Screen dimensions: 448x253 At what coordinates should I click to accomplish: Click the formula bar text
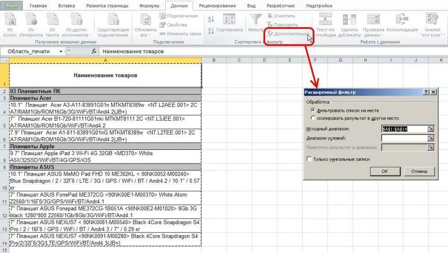[133, 51]
